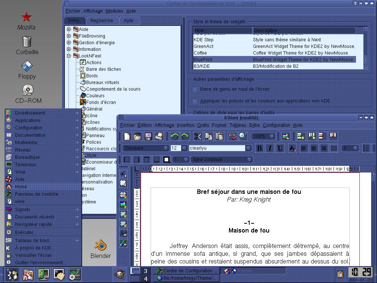Click Quitter l'environnement in K menu
The image size is (377, 283).
coord(43,262)
